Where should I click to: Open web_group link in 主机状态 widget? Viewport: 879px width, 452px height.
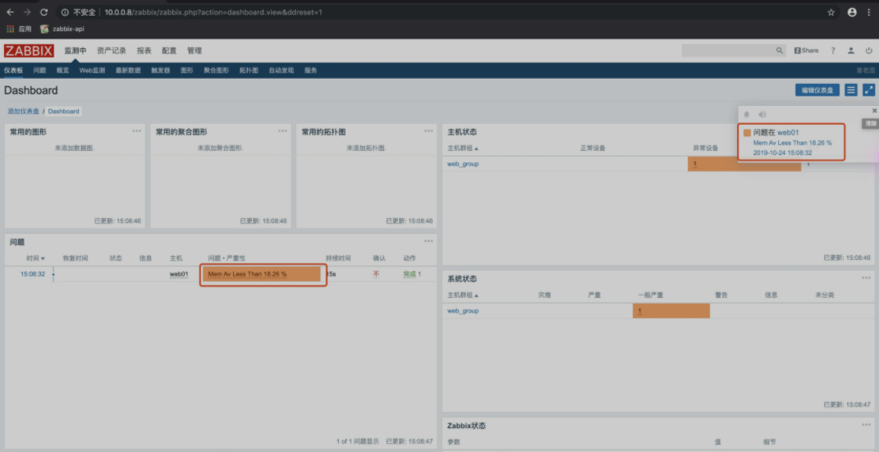463,164
